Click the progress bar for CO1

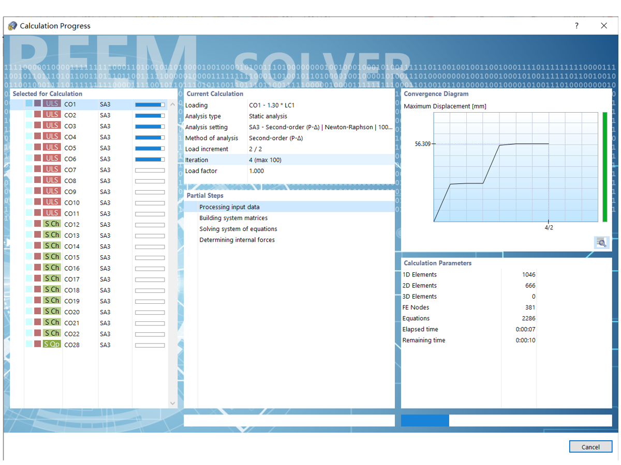tap(150, 103)
